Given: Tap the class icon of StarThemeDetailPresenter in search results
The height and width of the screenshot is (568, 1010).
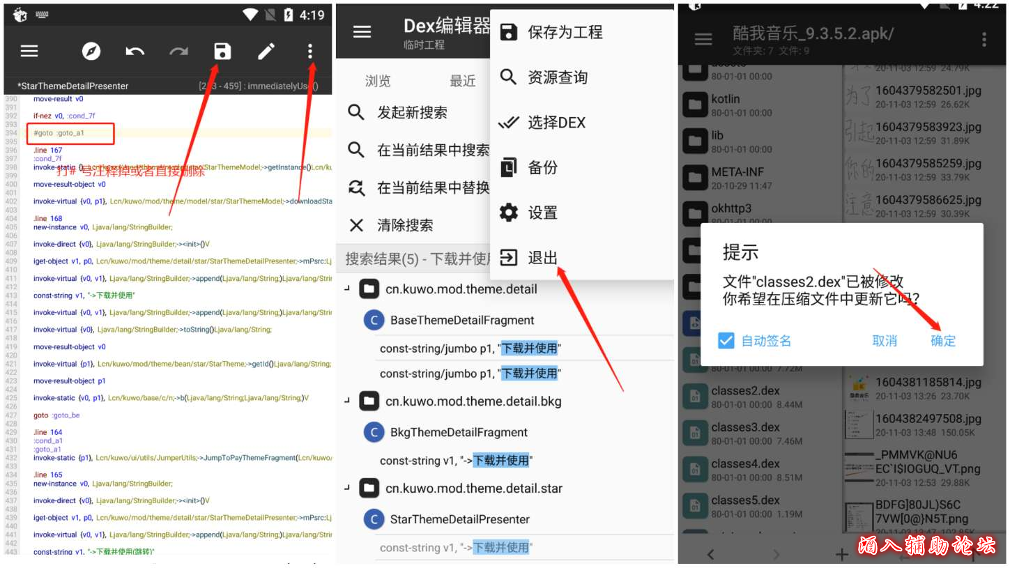Looking at the screenshot, I should pyautogui.click(x=374, y=519).
